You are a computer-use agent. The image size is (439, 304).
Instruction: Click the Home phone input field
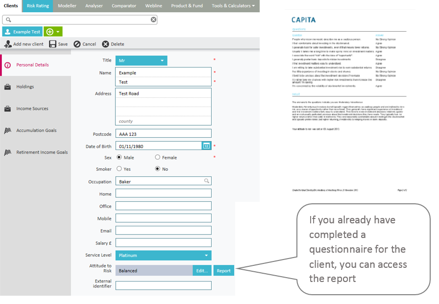[x=164, y=194]
